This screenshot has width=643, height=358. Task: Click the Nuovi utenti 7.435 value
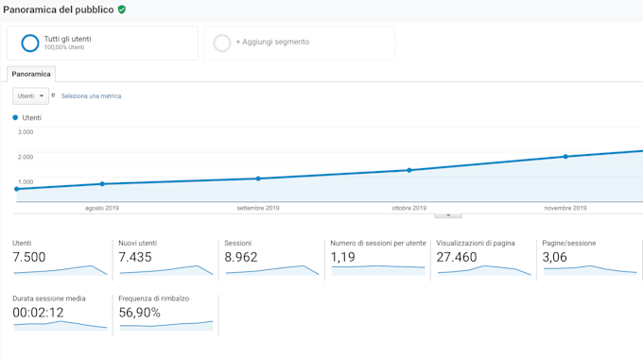tap(135, 257)
